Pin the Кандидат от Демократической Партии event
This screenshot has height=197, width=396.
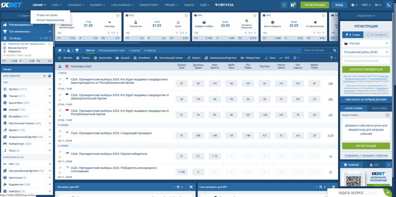point(60,95)
